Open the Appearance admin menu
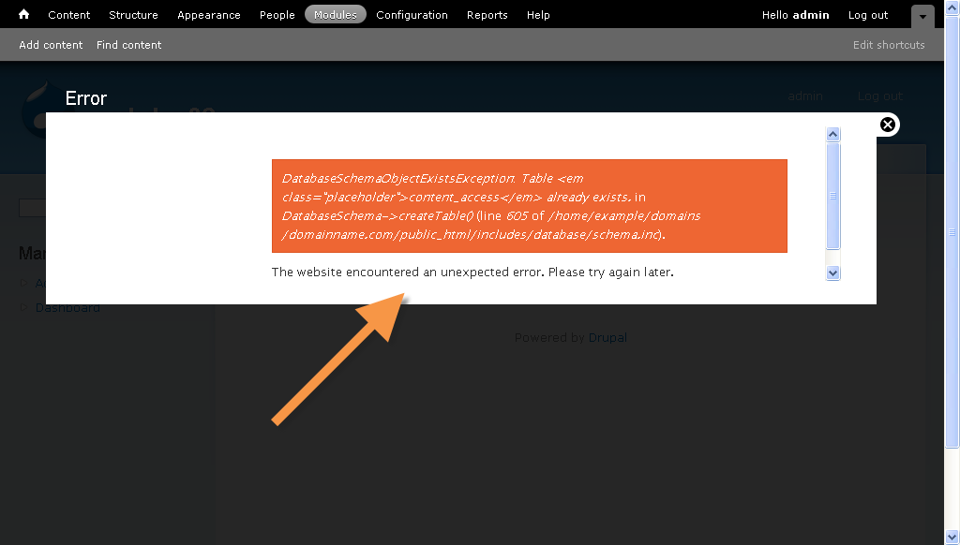The height and width of the screenshot is (545, 960). click(209, 15)
